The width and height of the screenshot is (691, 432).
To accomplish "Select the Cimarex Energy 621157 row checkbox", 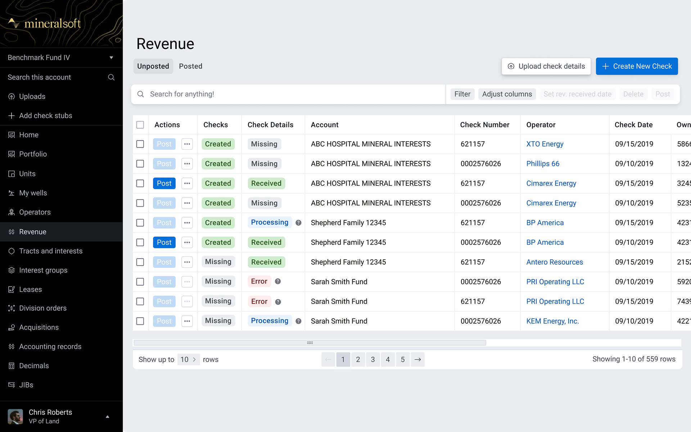I will [x=140, y=183].
